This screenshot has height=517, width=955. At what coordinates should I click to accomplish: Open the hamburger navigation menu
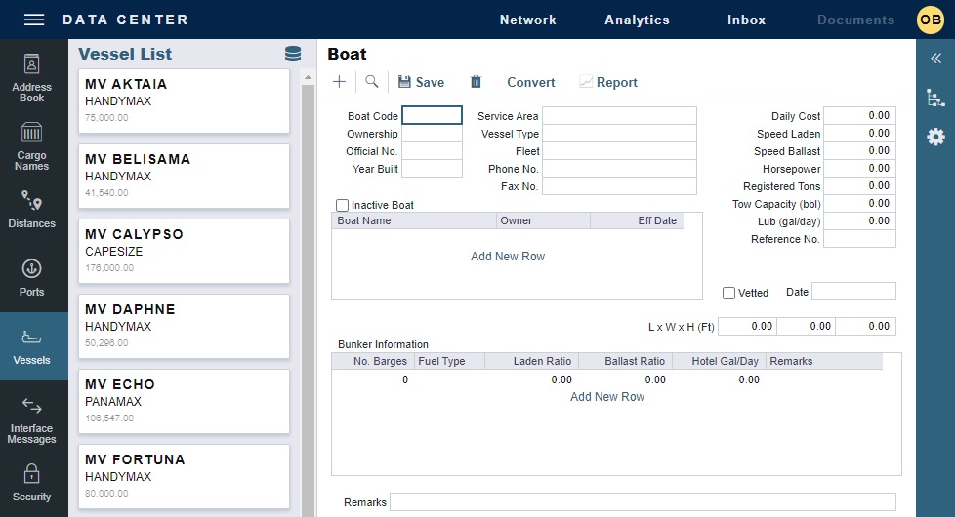[x=34, y=20]
